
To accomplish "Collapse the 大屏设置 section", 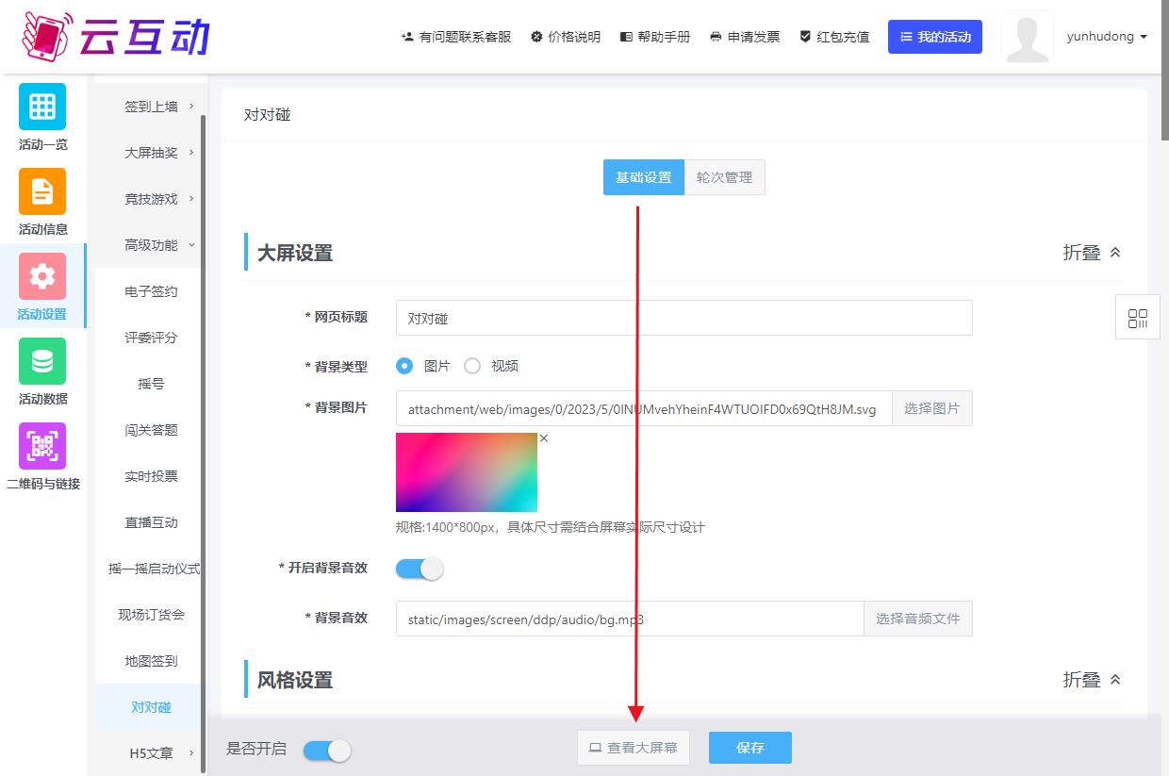I will (x=1092, y=253).
